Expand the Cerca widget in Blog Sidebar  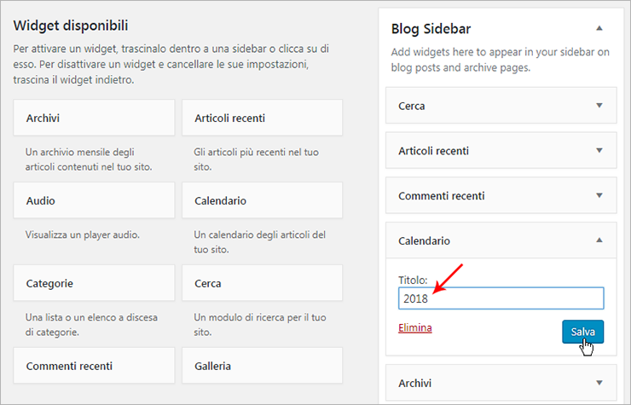(x=599, y=106)
